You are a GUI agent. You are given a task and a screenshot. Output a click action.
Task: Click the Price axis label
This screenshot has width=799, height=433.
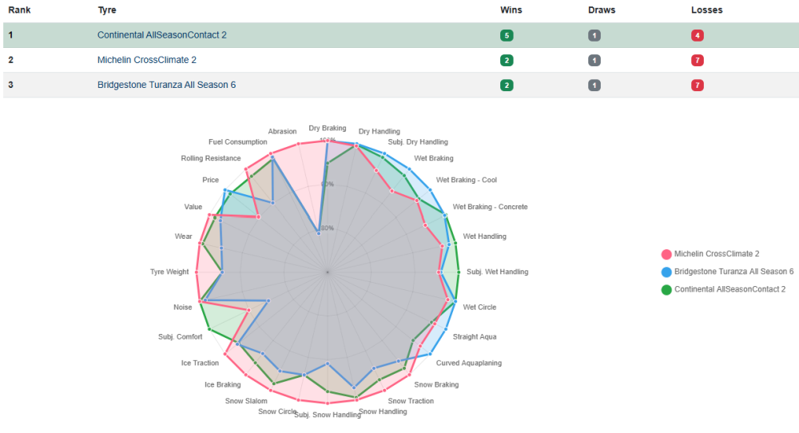pos(210,180)
